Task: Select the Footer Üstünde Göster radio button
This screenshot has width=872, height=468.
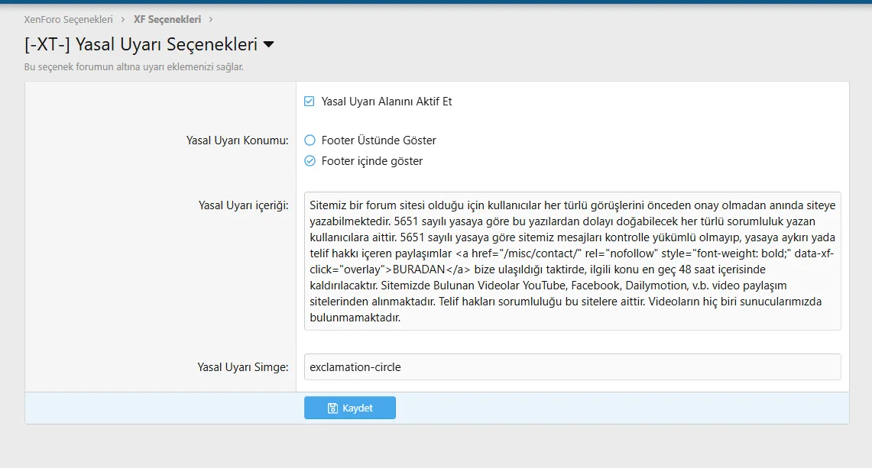Action: pos(310,140)
